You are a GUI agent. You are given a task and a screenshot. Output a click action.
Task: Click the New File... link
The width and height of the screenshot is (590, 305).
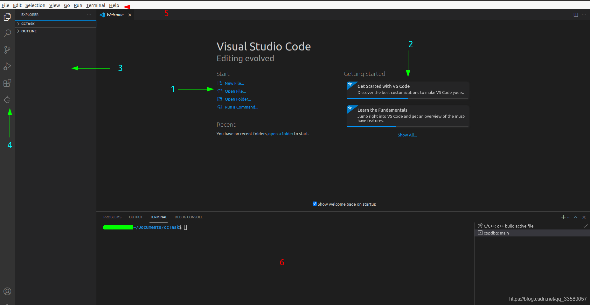234,83
